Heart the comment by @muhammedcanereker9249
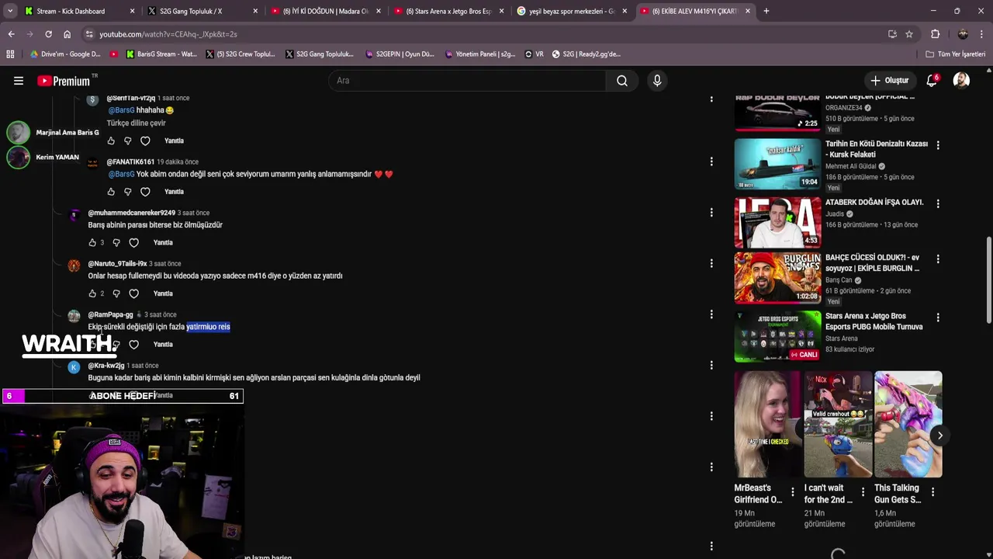The width and height of the screenshot is (993, 559). coord(133,242)
